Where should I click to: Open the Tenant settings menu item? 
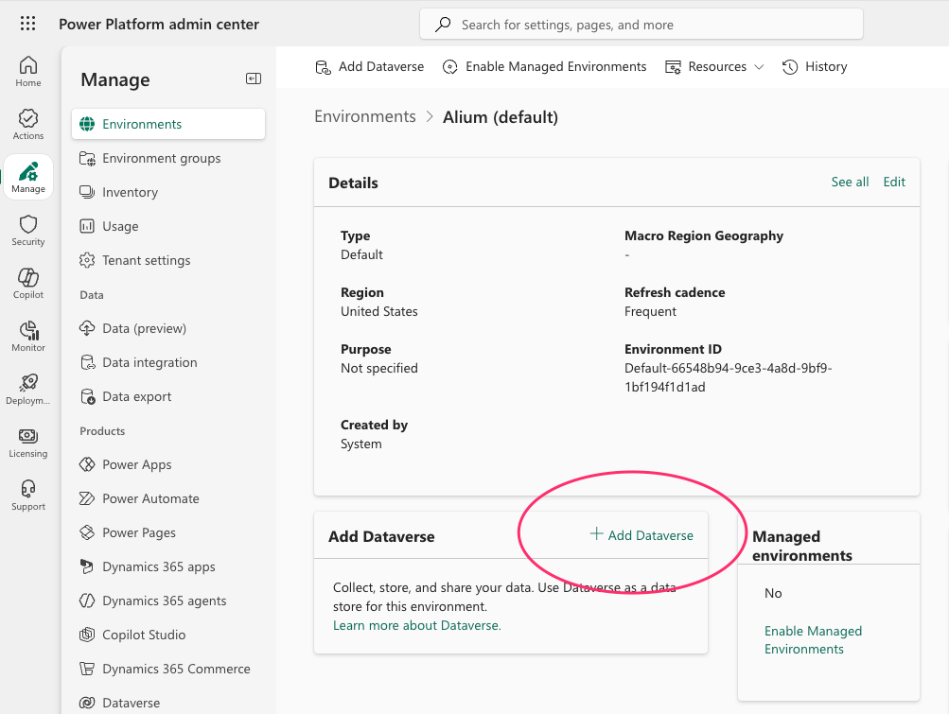(x=168, y=260)
